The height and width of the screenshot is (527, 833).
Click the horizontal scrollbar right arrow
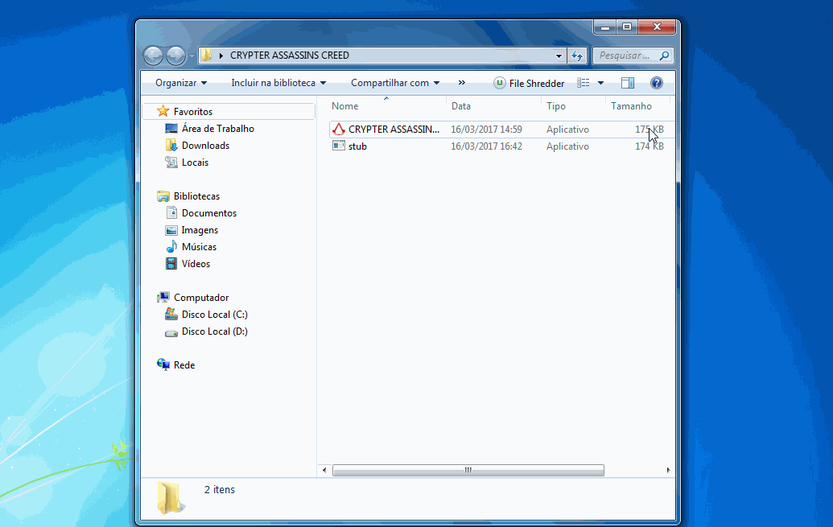[x=668, y=470]
